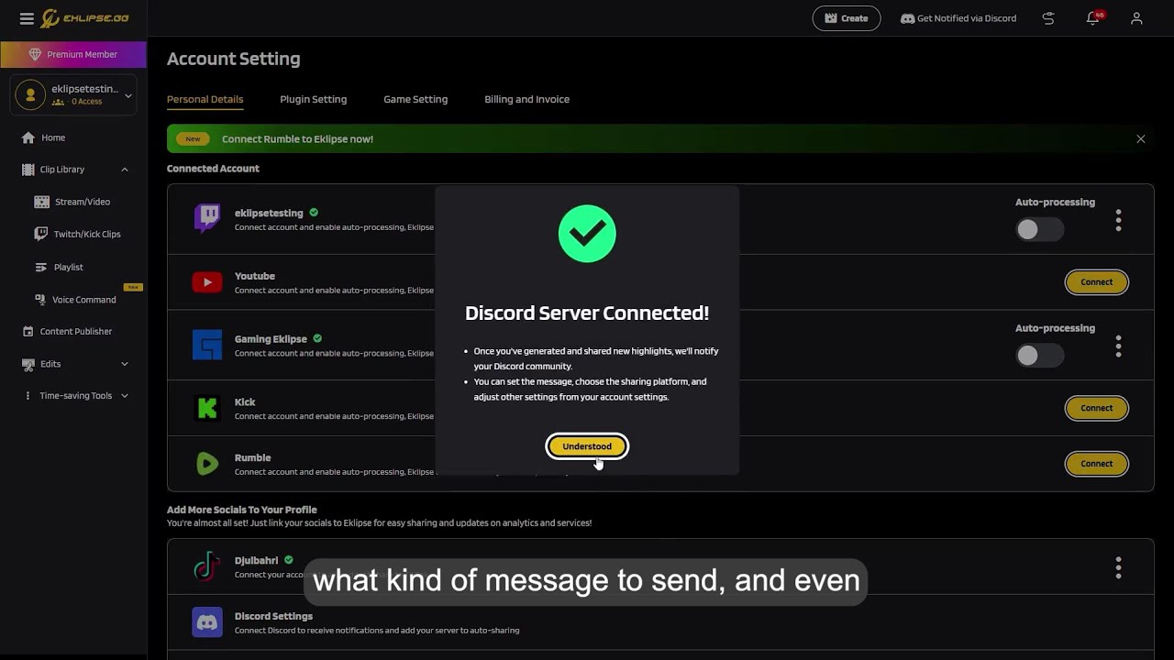This screenshot has width=1174, height=660.
Task: Open more options for Gaming Eklipse account
Action: [x=1118, y=346]
